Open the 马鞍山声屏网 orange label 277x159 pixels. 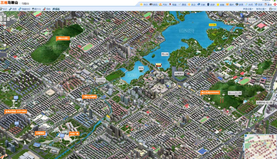(89, 97)
